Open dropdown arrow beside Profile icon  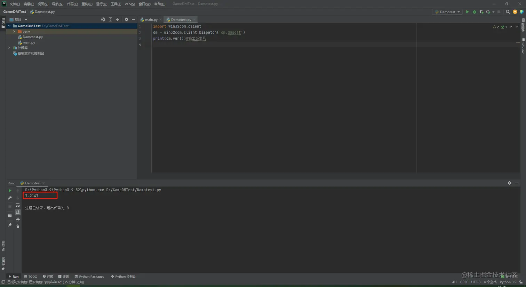[493, 12]
